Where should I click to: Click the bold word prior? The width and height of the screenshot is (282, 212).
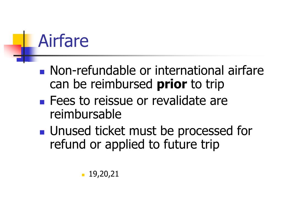172,84
